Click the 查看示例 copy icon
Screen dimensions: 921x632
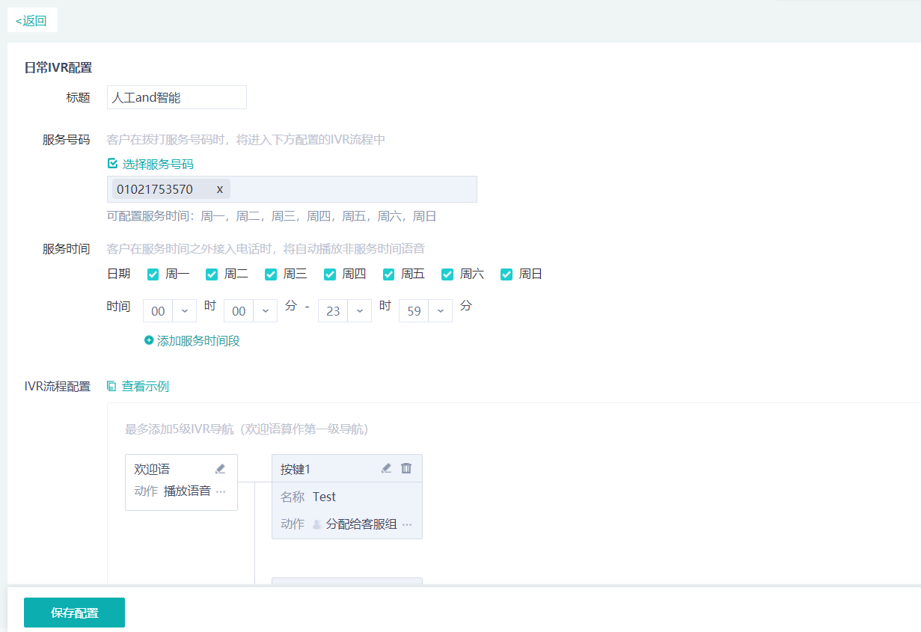(x=111, y=387)
